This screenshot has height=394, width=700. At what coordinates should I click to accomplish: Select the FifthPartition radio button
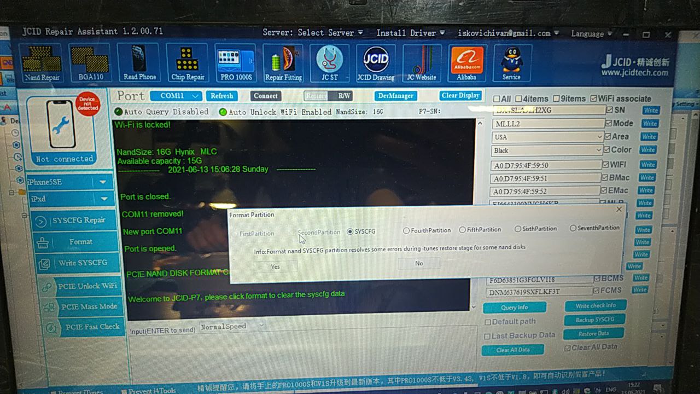tap(463, 230)
